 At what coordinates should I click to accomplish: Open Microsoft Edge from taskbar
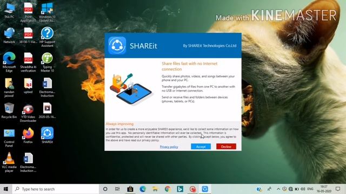coord(143,189)
